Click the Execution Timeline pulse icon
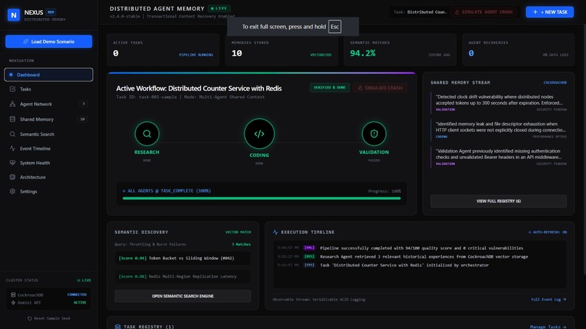 pyautogui.click(x=276, y=232)
